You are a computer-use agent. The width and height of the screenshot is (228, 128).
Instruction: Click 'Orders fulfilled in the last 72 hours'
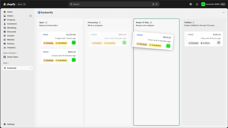199,25
